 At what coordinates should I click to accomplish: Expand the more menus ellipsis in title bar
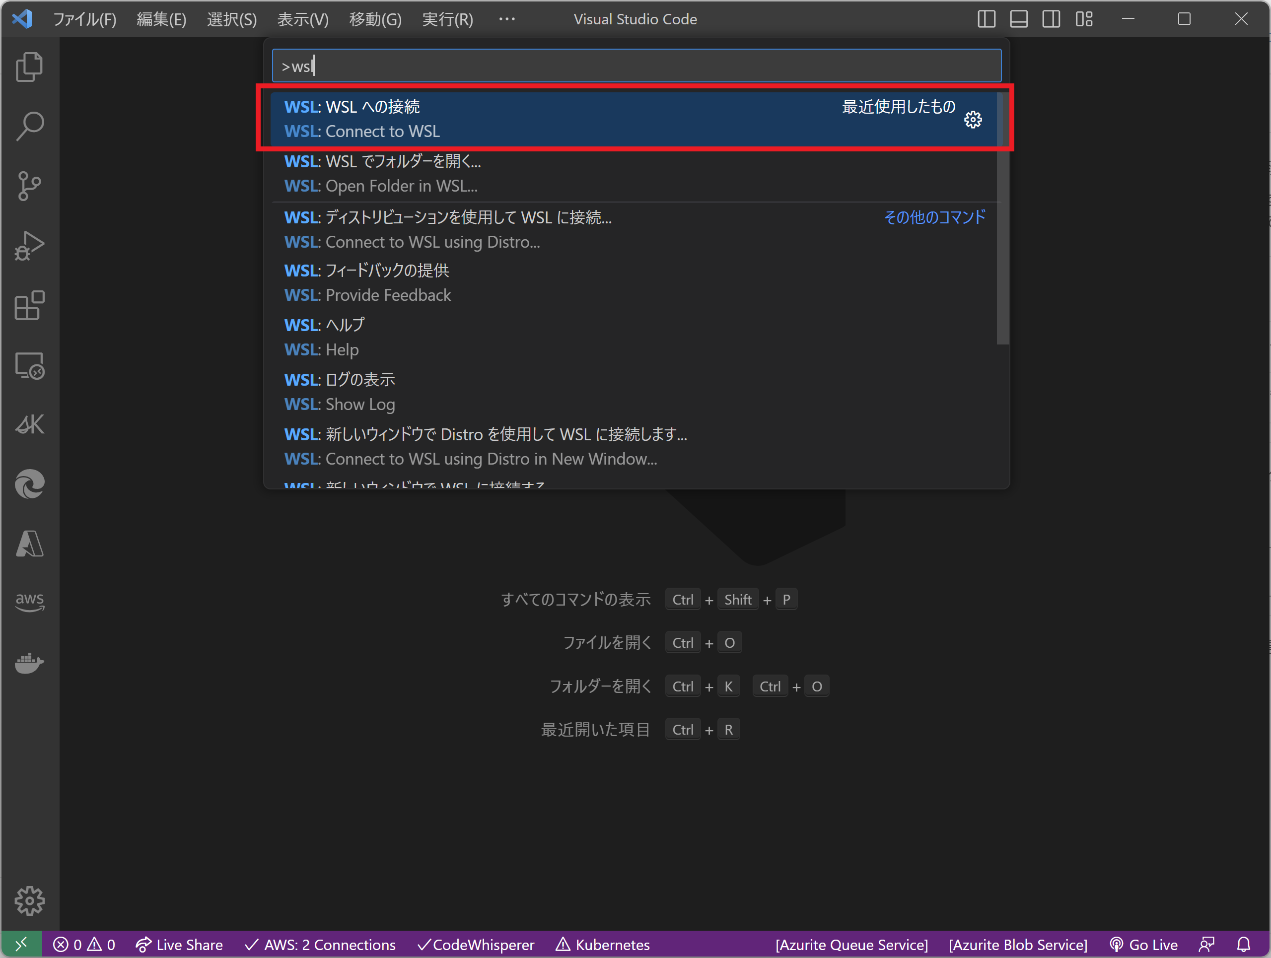pyautogui.click(x=507, y=19)
